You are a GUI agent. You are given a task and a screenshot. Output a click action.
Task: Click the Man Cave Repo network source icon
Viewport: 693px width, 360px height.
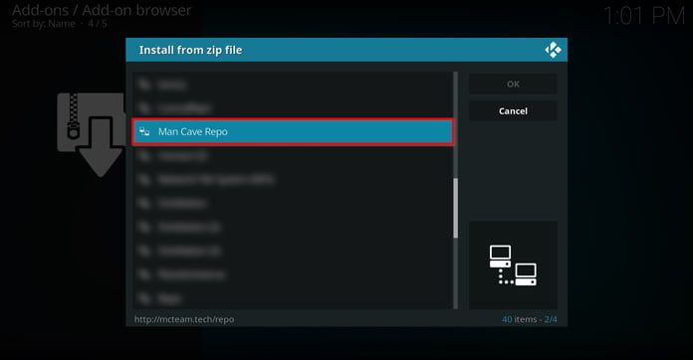(144, 131)
